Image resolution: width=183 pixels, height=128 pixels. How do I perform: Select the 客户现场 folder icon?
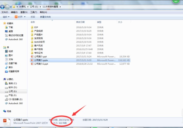[x=32, y=49]
